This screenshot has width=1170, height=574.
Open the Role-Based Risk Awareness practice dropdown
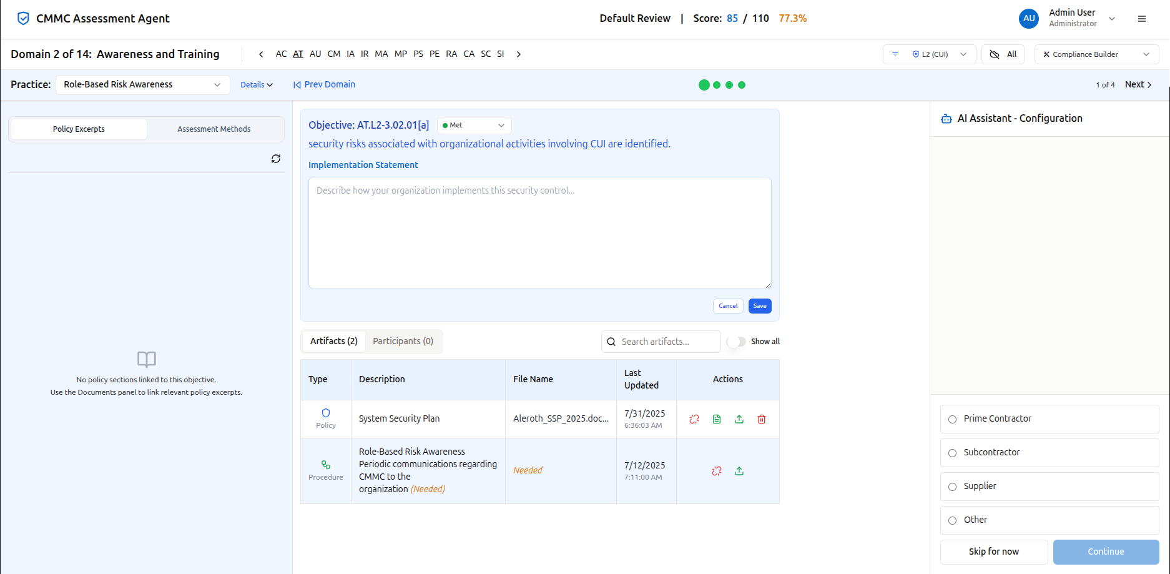tap(142, 84)
